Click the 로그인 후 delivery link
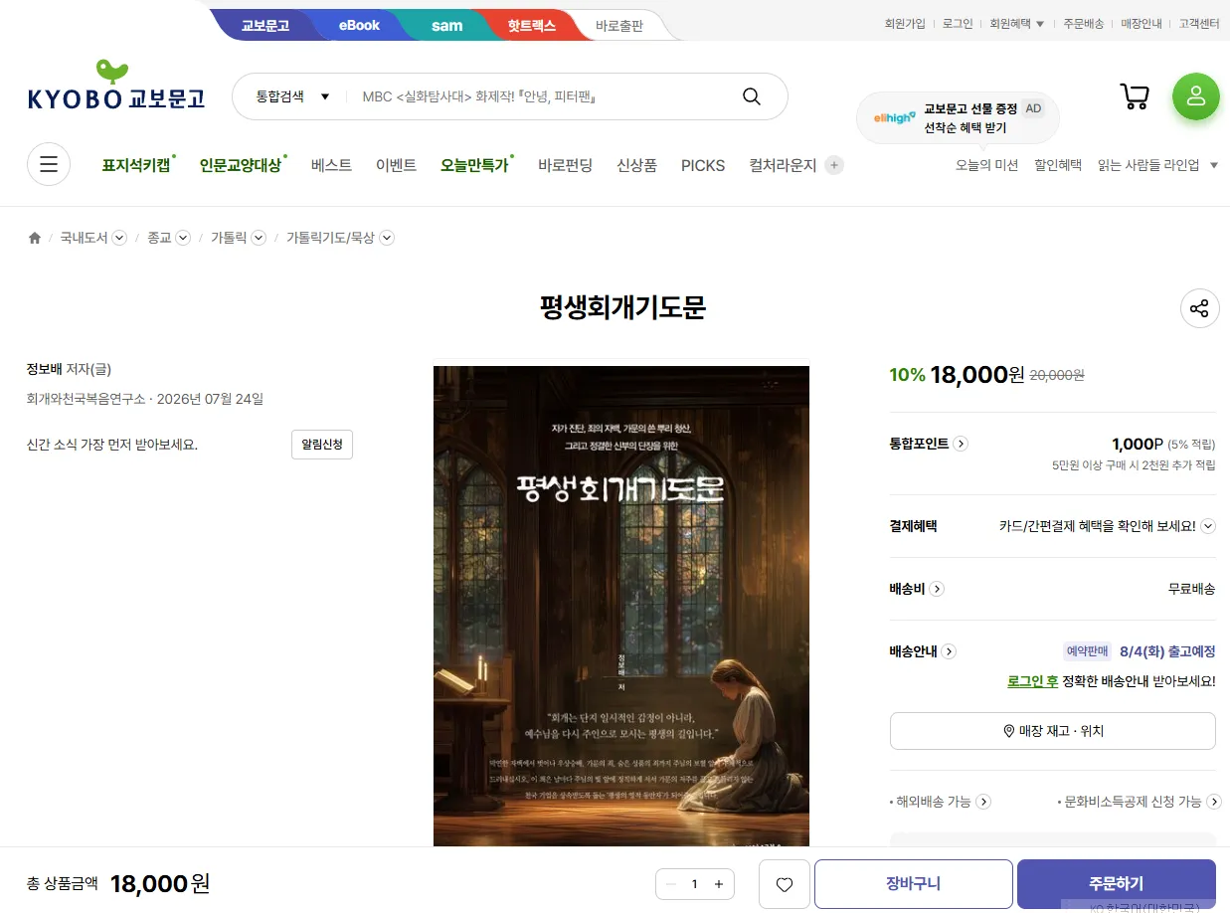The height and width of the screenshot is (913, 1230). (1032, 681)
